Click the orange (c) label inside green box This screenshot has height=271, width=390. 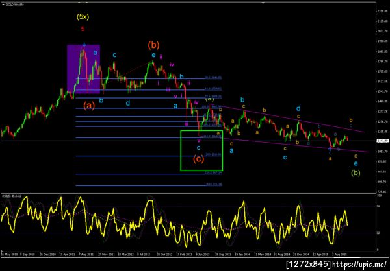coord(198,159)
